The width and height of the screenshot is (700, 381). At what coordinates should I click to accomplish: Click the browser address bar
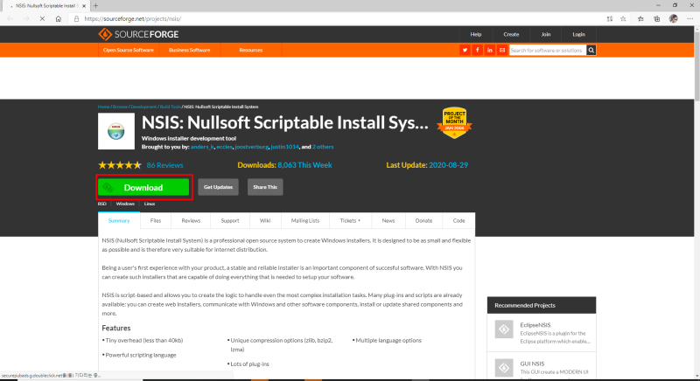tap(339, 18)
